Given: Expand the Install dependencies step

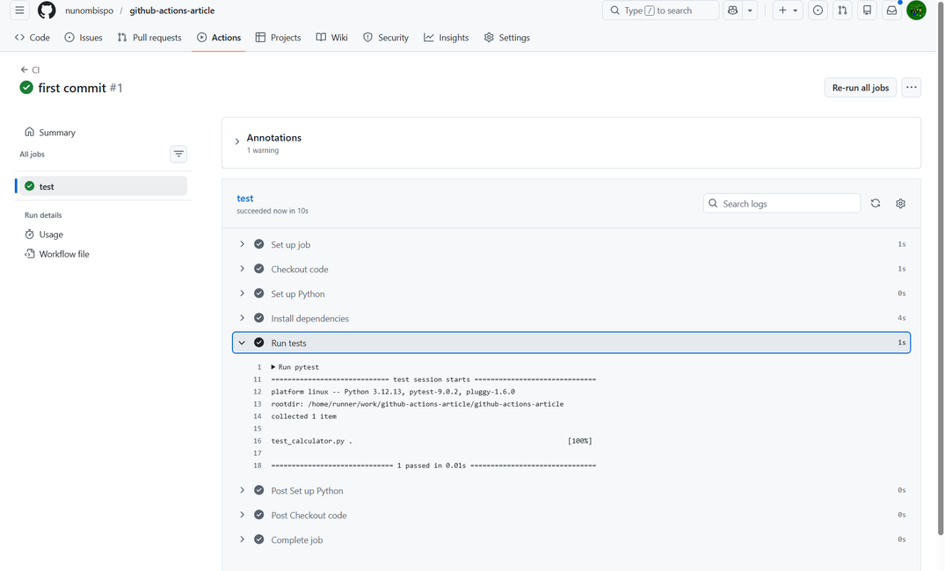Looking at the screenshot, I should [243, 317].
